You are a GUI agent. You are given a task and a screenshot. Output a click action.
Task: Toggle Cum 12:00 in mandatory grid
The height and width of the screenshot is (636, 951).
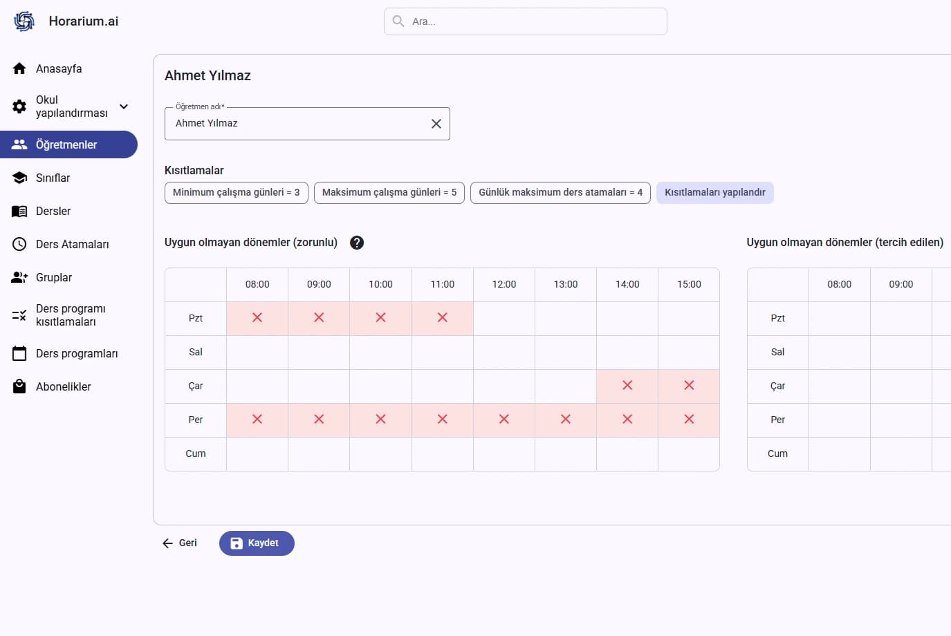click(x=504, y=454)
